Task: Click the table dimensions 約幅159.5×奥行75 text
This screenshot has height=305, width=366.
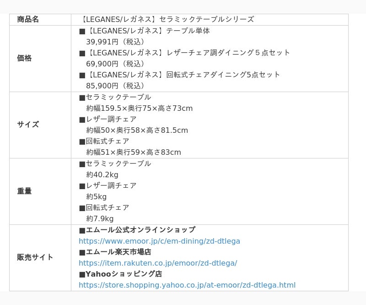Action: coord(119,108)
